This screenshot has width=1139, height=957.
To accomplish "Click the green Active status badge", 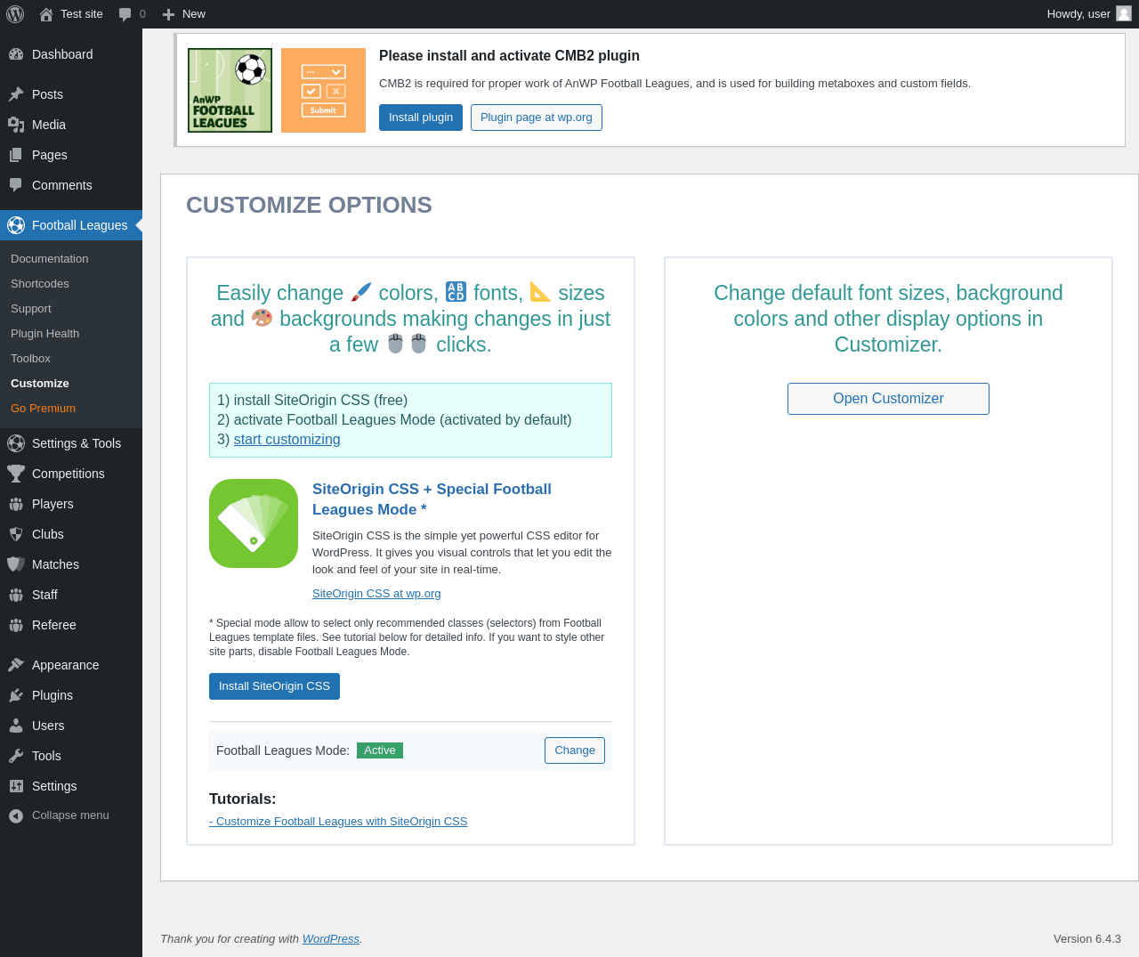I will pyautogui.click(x=380, y=750).
